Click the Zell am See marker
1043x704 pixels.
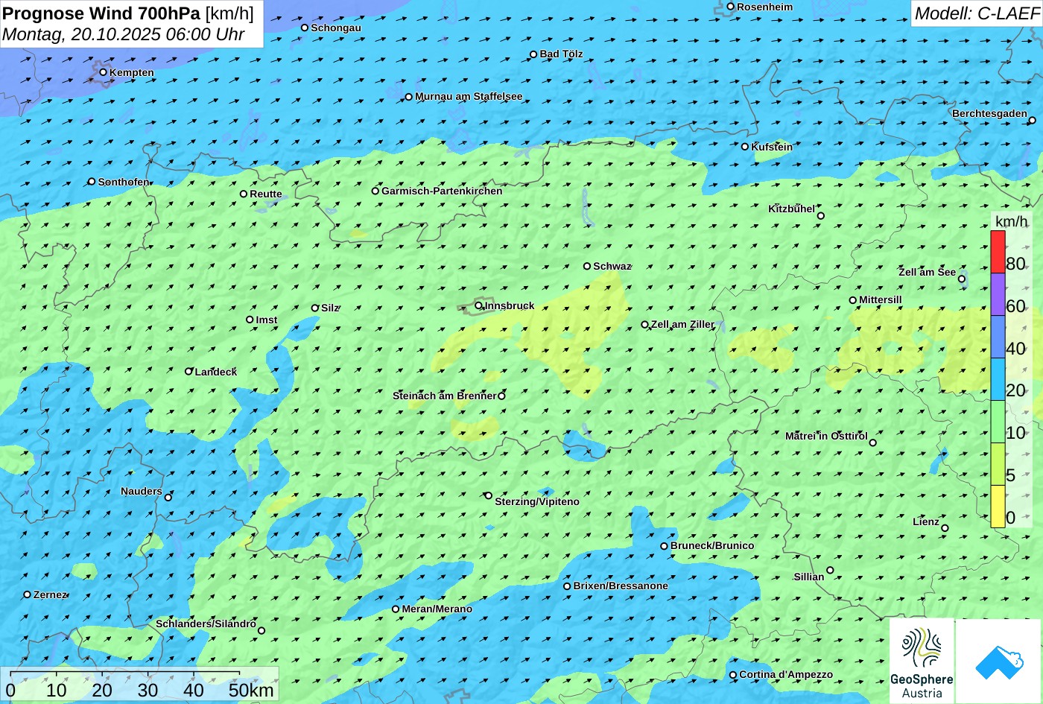(x=962, y=279)
